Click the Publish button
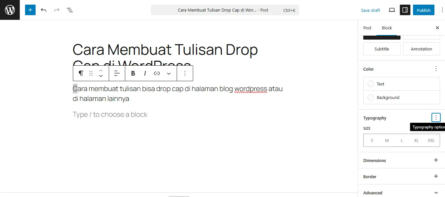This screenshot has height=197, width=445. pyautogui.click(x=424, y=10)
